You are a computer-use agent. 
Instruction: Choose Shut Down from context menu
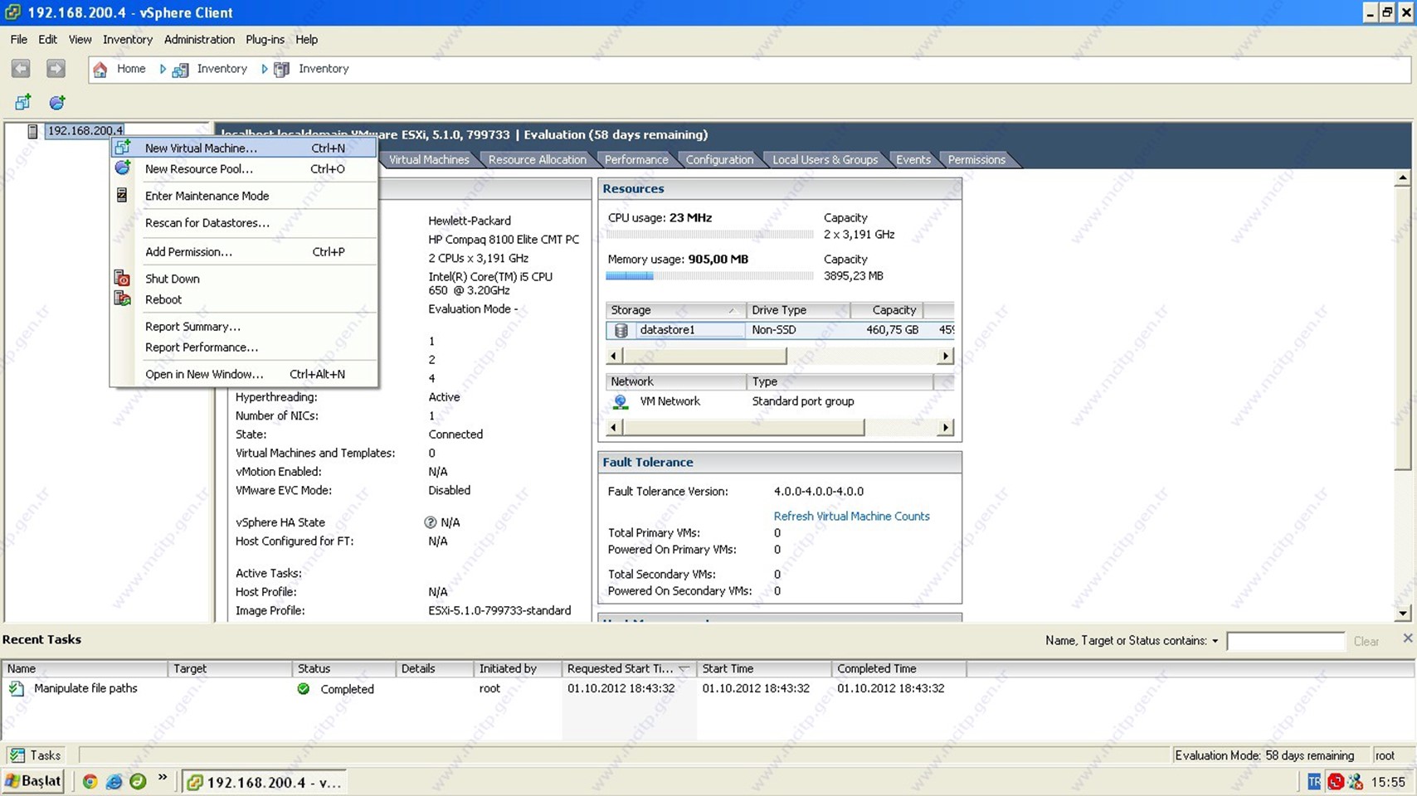(244, 279)
